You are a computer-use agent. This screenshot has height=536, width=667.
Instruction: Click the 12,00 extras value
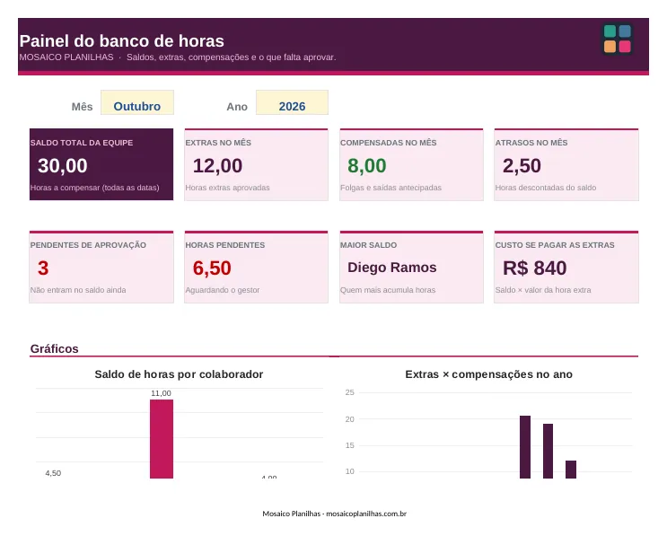217,165
